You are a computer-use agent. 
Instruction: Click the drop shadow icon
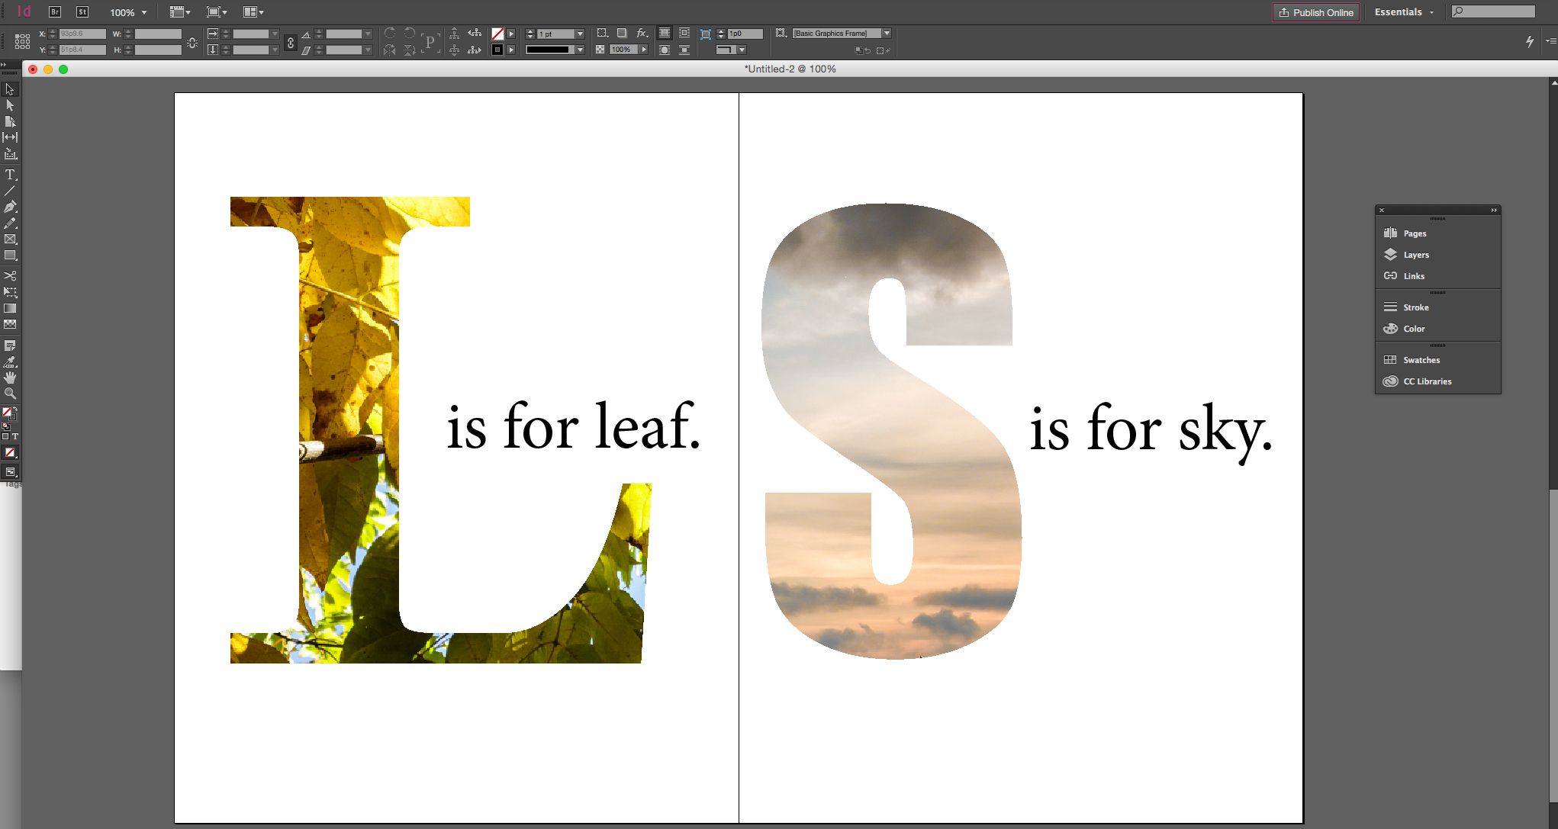[x=622, y=33]
